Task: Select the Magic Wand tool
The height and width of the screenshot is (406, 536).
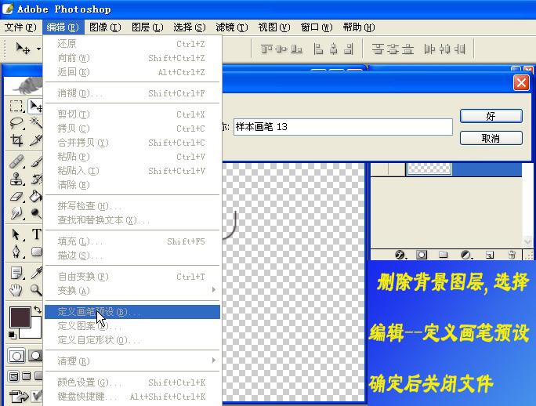Action: click(x=35, y=123)
